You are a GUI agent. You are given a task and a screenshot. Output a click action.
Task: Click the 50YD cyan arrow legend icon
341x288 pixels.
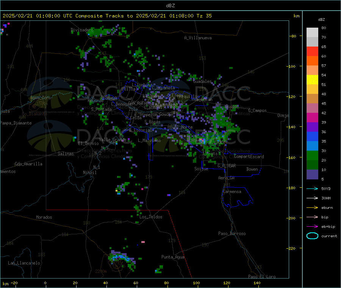[x=312, y=188]
